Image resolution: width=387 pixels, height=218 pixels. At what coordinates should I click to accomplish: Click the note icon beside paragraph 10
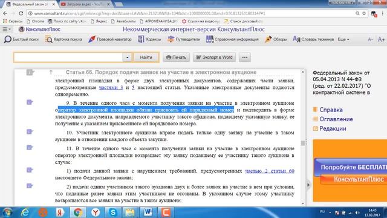coord(30,132)
